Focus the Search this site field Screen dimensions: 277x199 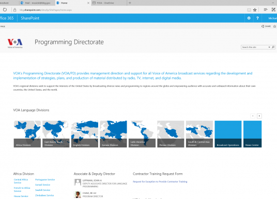(254, 47)
